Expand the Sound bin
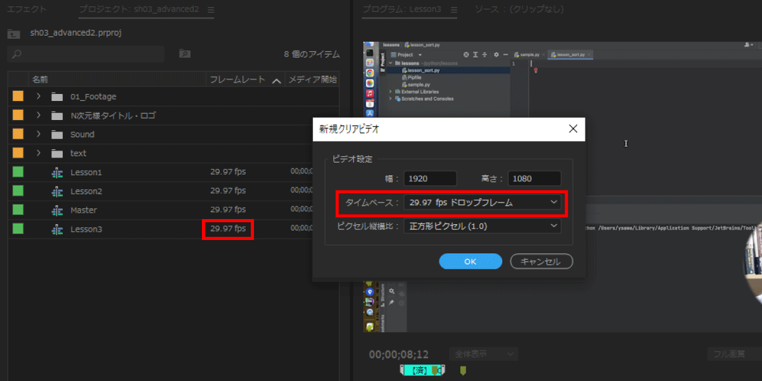762x381 pixels. 38,135
